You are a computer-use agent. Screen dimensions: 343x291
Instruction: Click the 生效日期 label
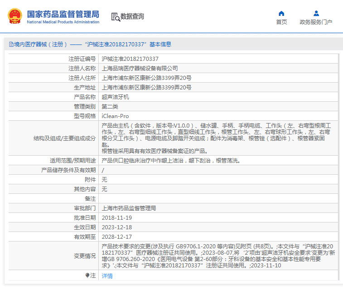coord(85,227)
